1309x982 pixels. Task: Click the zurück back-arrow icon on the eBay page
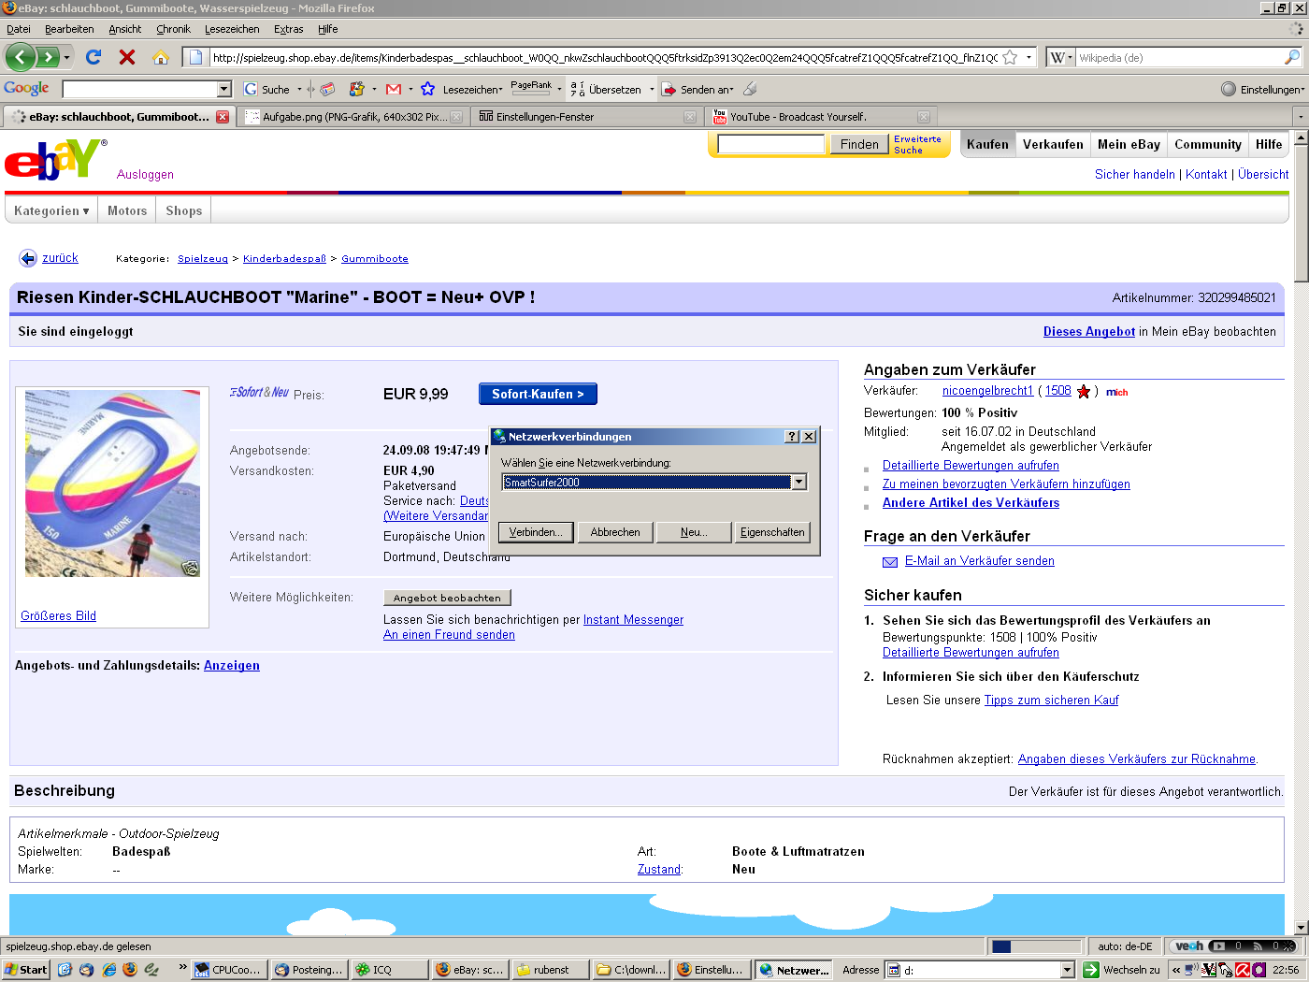(28, 258)
